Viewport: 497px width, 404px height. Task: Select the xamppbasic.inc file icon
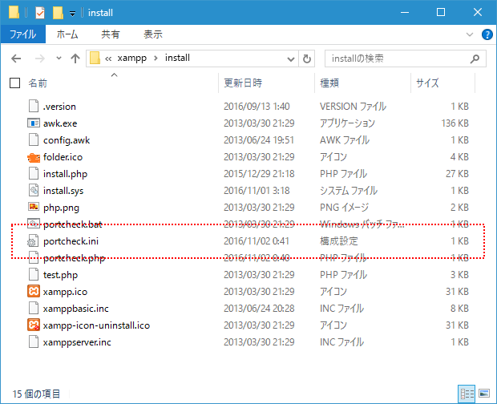click(34, 308)
